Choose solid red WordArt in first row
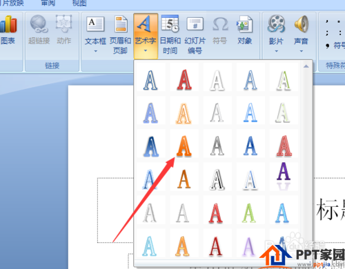Viewport: 345px width, 269px height. (x=184, y=80)
